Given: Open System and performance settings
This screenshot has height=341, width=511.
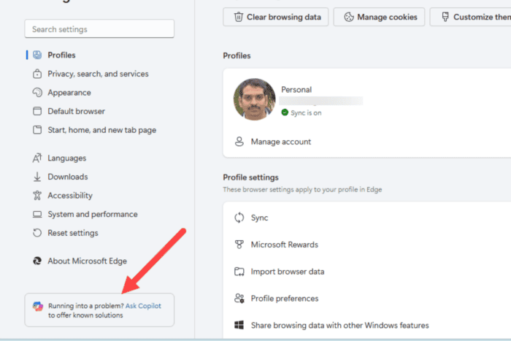Looking at the screenshot, I should (x=93, y=214).
